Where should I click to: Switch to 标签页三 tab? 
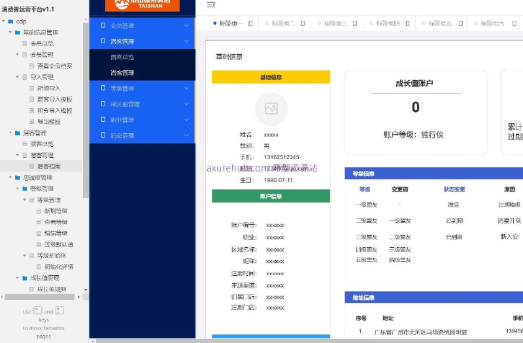pos(335,23)
